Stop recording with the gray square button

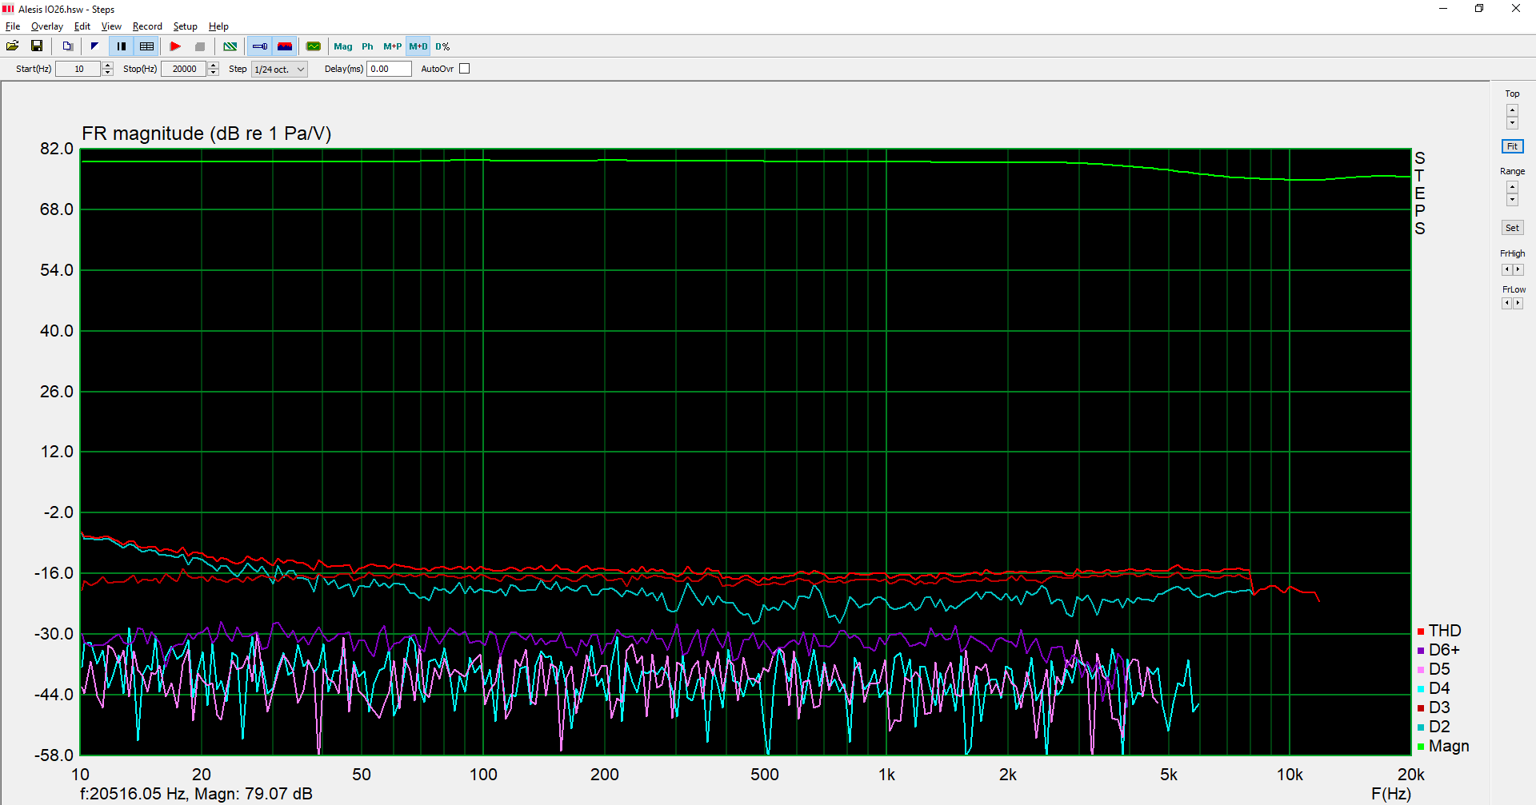coord(200,46)
